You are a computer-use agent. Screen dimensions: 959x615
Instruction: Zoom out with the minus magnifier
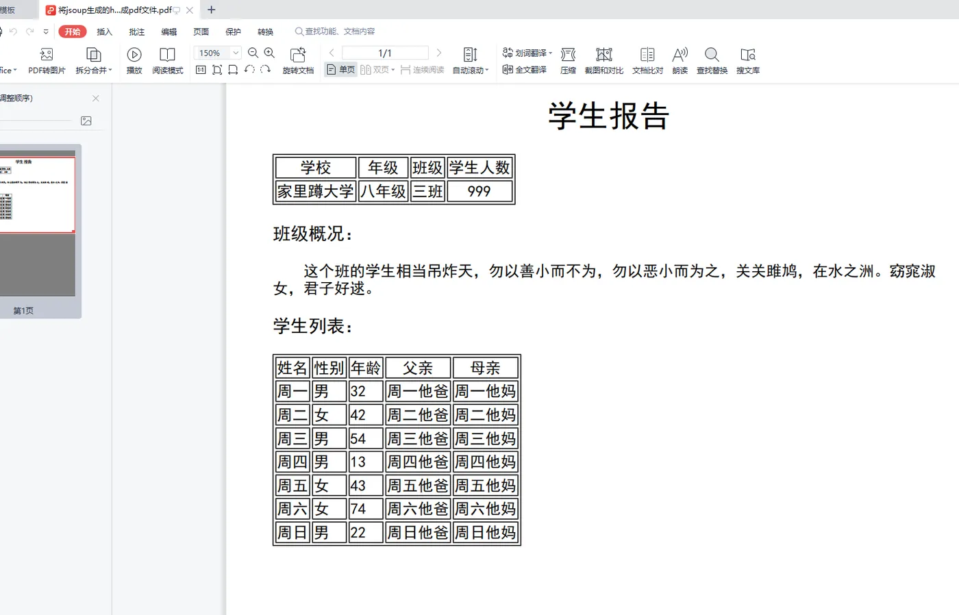pyautogui.click(x=253, y=53)
